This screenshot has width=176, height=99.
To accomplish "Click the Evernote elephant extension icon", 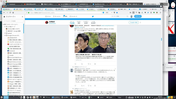I will point(145,13).
